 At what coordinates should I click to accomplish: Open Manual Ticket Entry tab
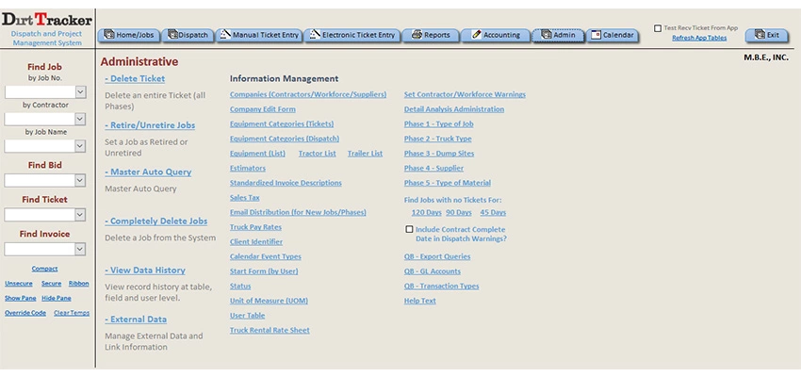coord(259,35)
